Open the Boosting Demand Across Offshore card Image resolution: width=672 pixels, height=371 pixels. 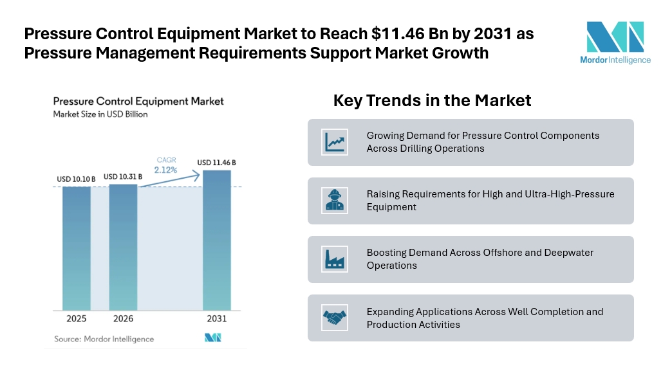coord(471,259)
